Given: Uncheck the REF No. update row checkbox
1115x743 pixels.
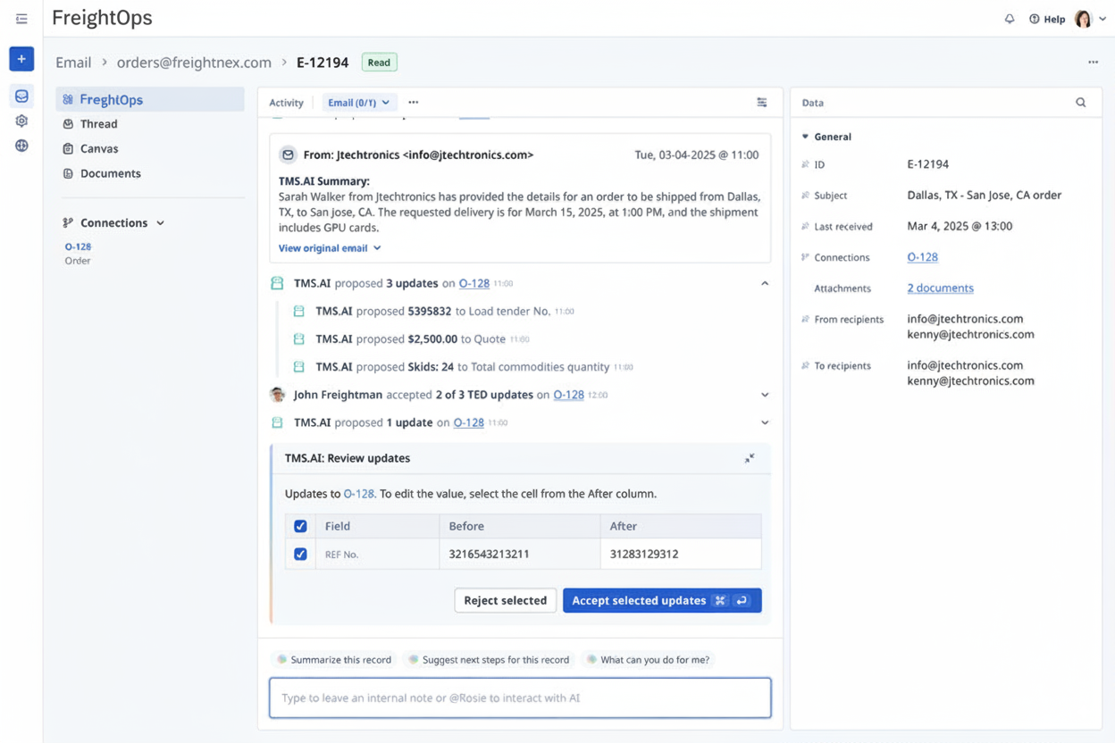Looking at the screenshot, I should click(x=300, y=554).
